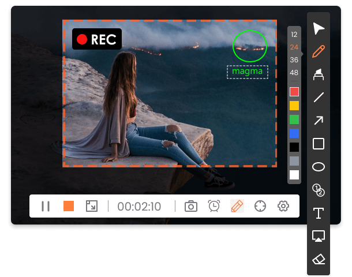Open recording settings gear
Viewport: 352px width, 277px height.
(x=283, y=206)
